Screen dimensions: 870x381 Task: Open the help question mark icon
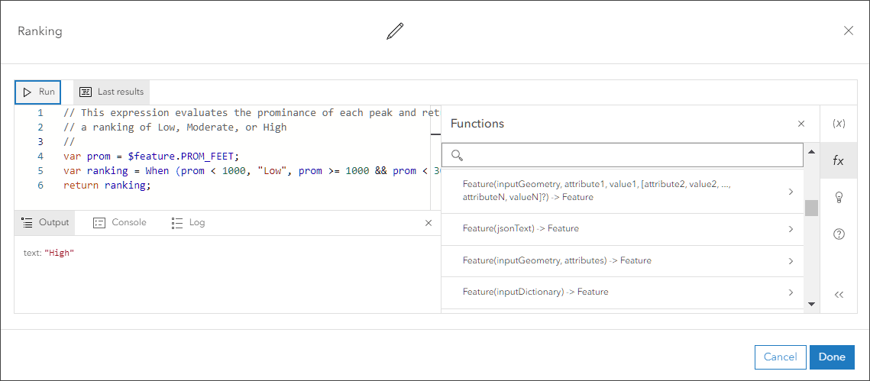[x=839, y=234]
